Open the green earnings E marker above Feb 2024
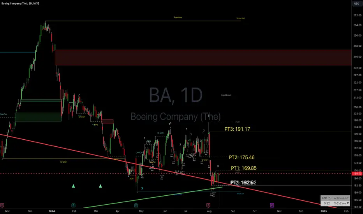This screenshot has width=363, height=214. pos(73,205)
